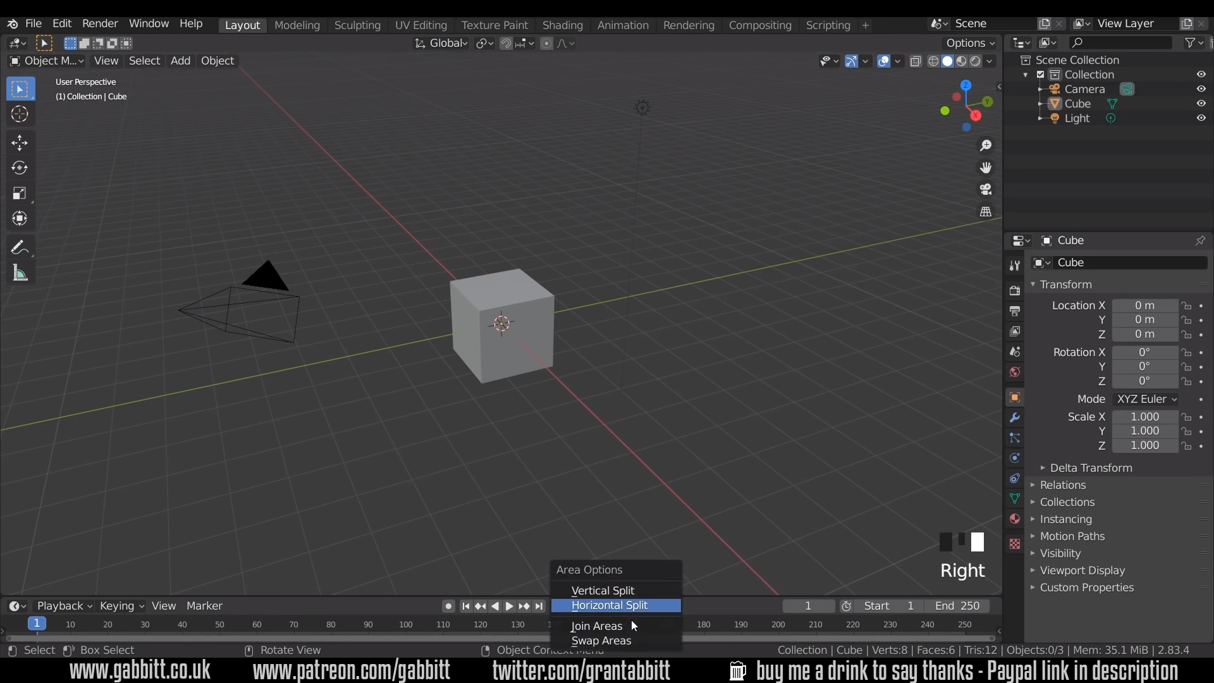Expand the Delta Transform panel
The height and width of the screenshot is (683, 1214).
tap(1091, 468)
